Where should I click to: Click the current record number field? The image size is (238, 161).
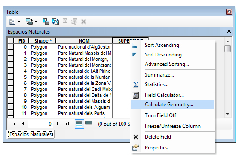tap(40, 124)
